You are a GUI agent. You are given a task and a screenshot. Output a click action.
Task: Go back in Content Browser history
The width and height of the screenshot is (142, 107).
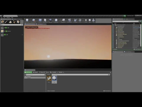pos(47,72)
